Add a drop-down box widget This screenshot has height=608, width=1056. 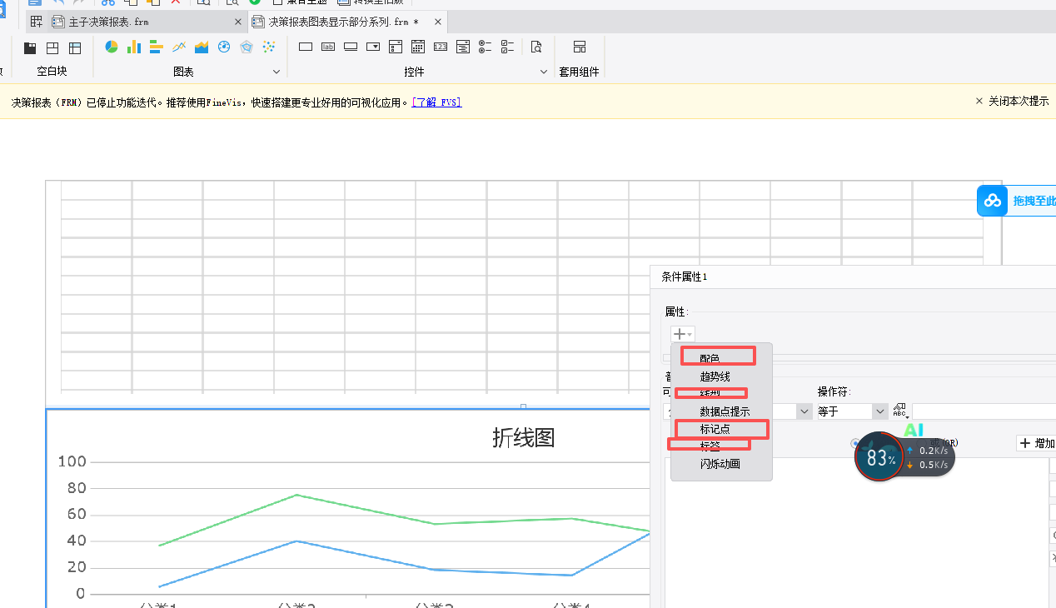click(373, 47)
